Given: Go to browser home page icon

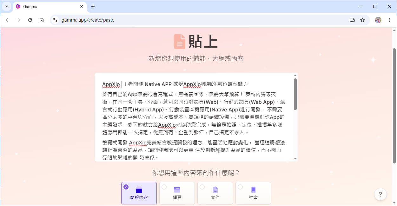Looking at the screenshot, I should pyautogui.click(x=42, y=20).
